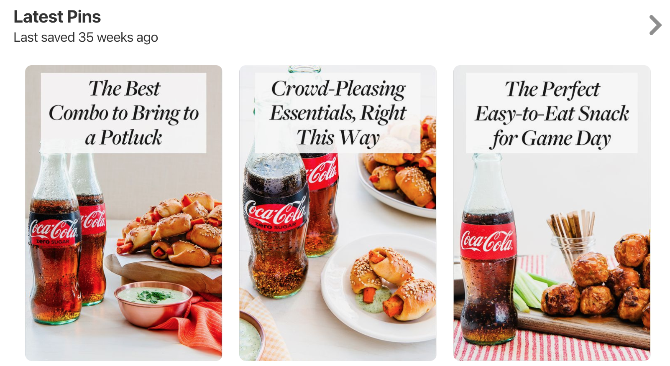Click the Coca-Cola Zero Sugar label in Crowd-Pleasing pin

(x=275, y=212)
